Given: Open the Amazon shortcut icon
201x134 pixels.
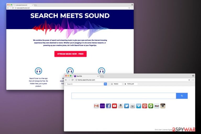Looking at the screenshot, I should point(120,106).
